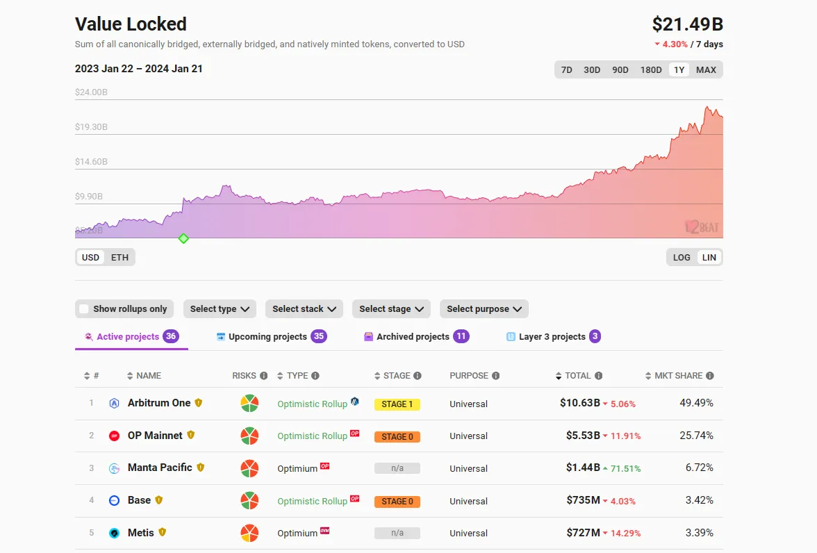Image resolution: width=817 pixels, height=553 pixels.
Task: Click the sort arrows beside NAME column
Action: (130, 376)
